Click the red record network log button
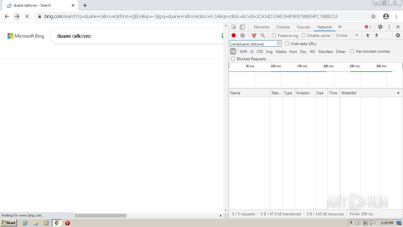This screenshot has width=403, height=227. (x=234, y=36)
